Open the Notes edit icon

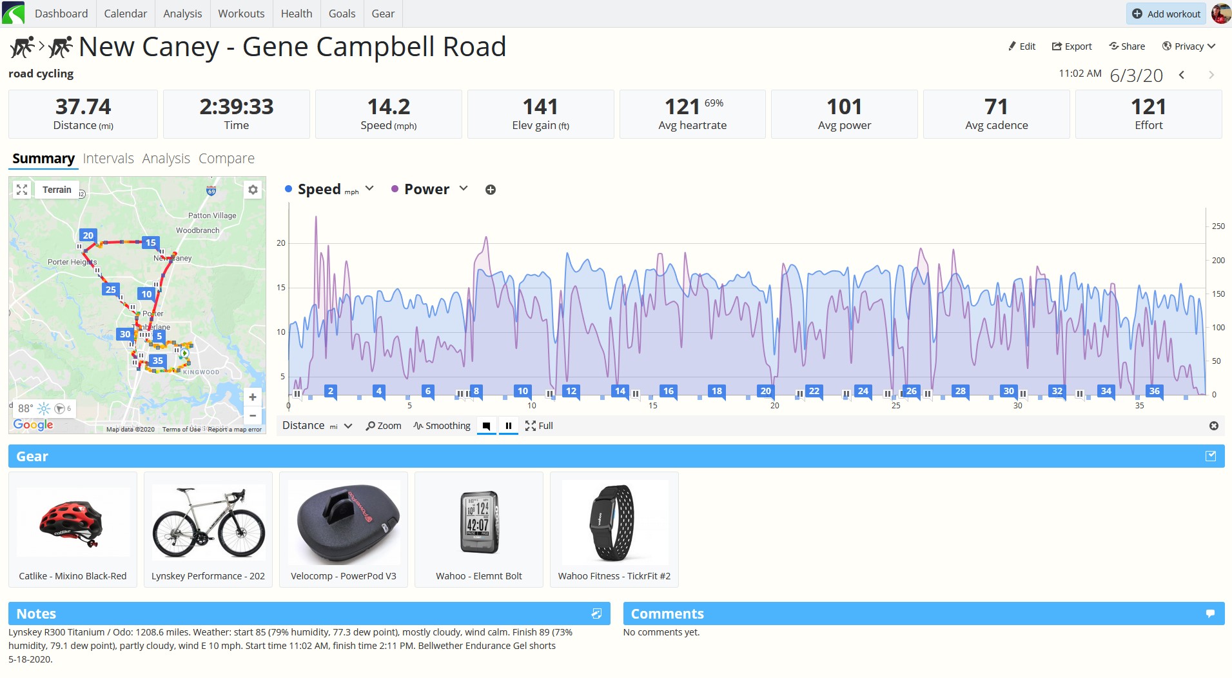(596, 613)
